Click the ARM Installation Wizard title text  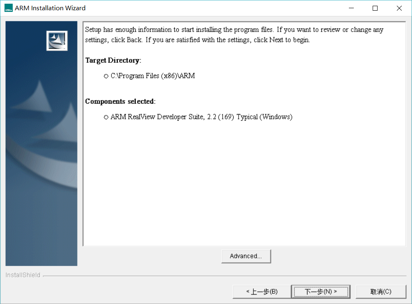point(50,8)
